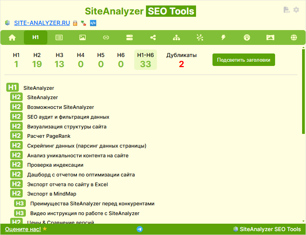Screen dimensions: 306x235
Task: Select the H1-H6 total filter
Action: 146,60
